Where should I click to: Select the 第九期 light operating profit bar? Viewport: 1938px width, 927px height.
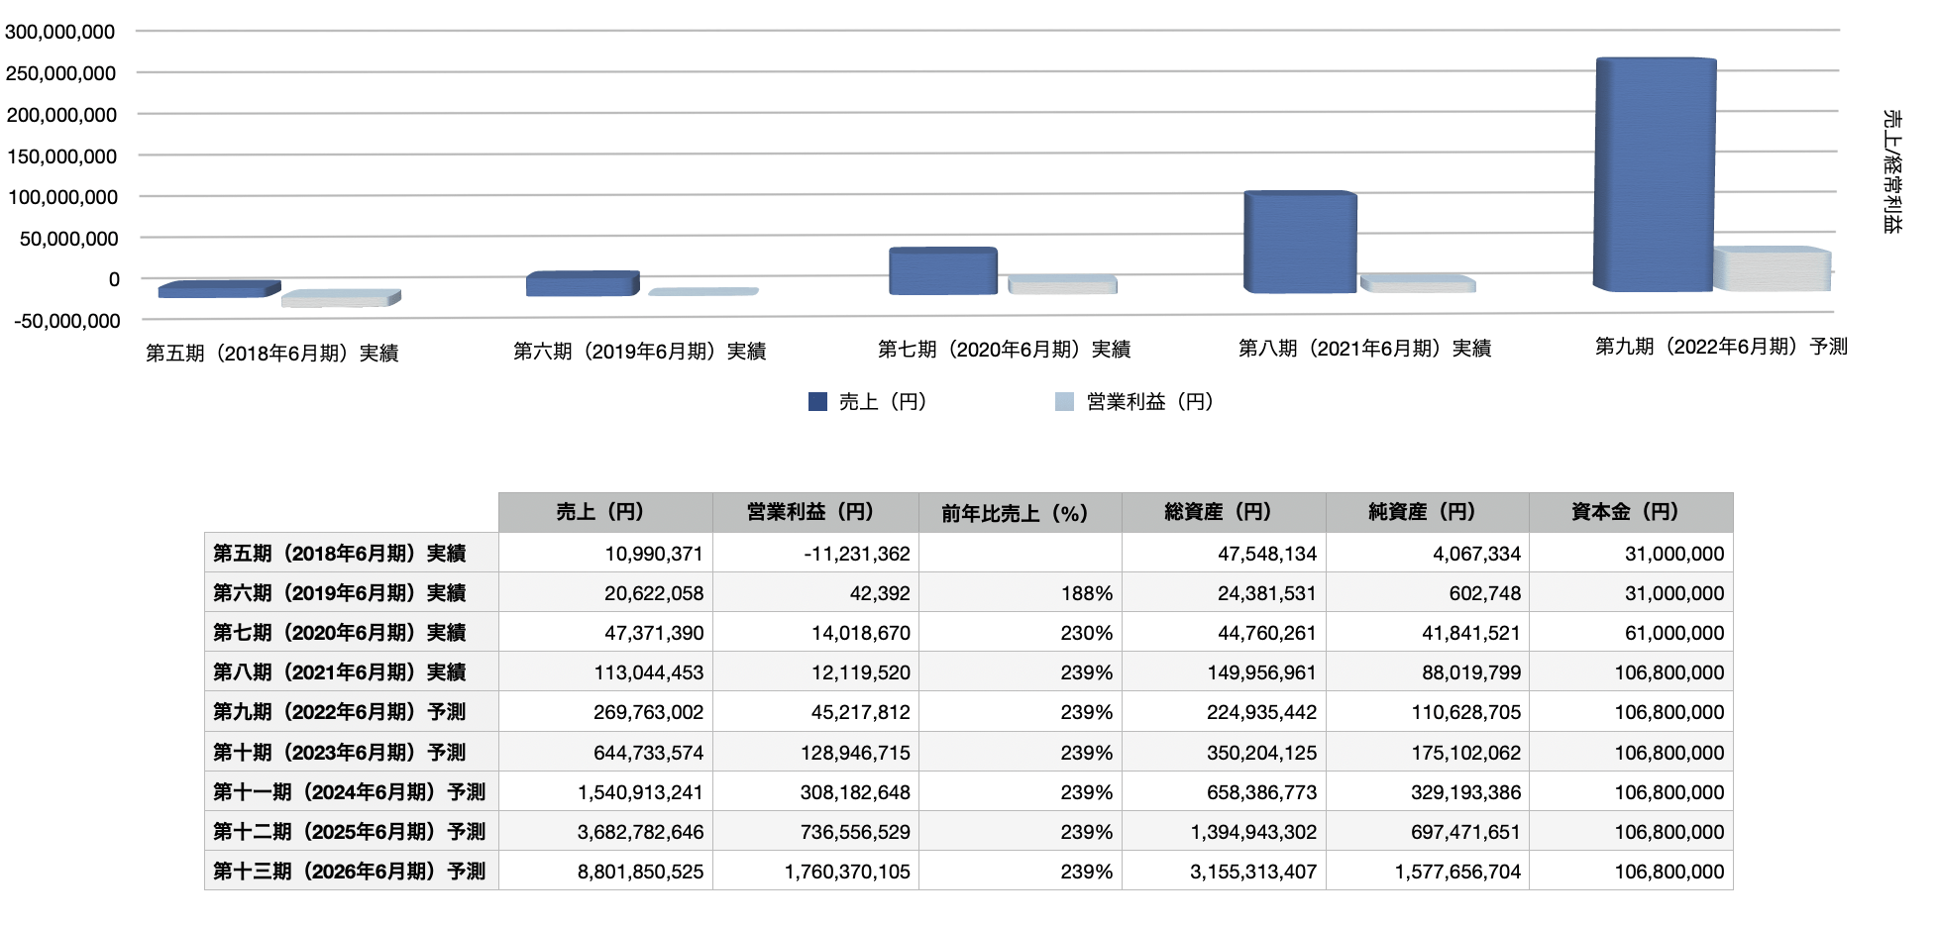tap(1773, 269)
